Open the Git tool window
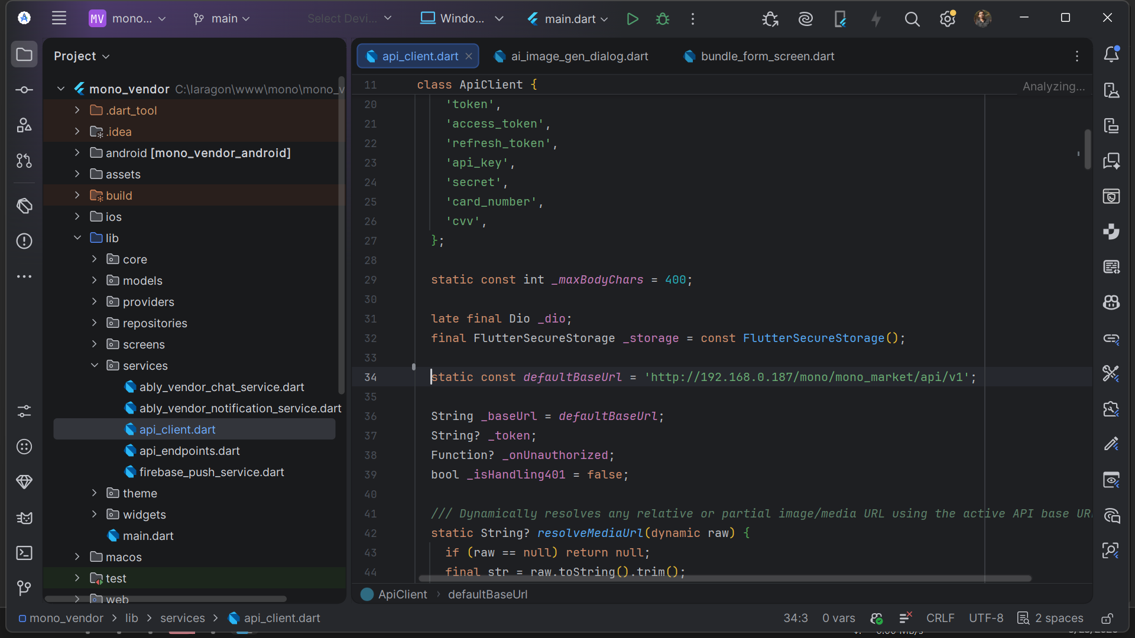Image resolution: width=1135 pixels, height=638 pixels. tap(24, 588)
